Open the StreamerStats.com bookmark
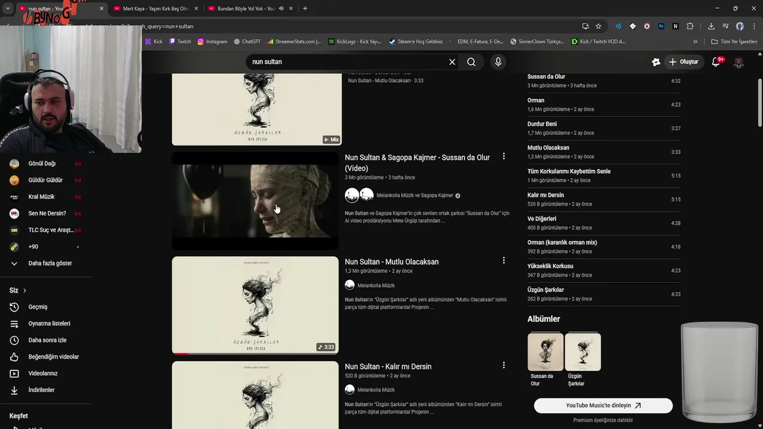The height and width of the screenshot is (429, 763). coord(294,42)
